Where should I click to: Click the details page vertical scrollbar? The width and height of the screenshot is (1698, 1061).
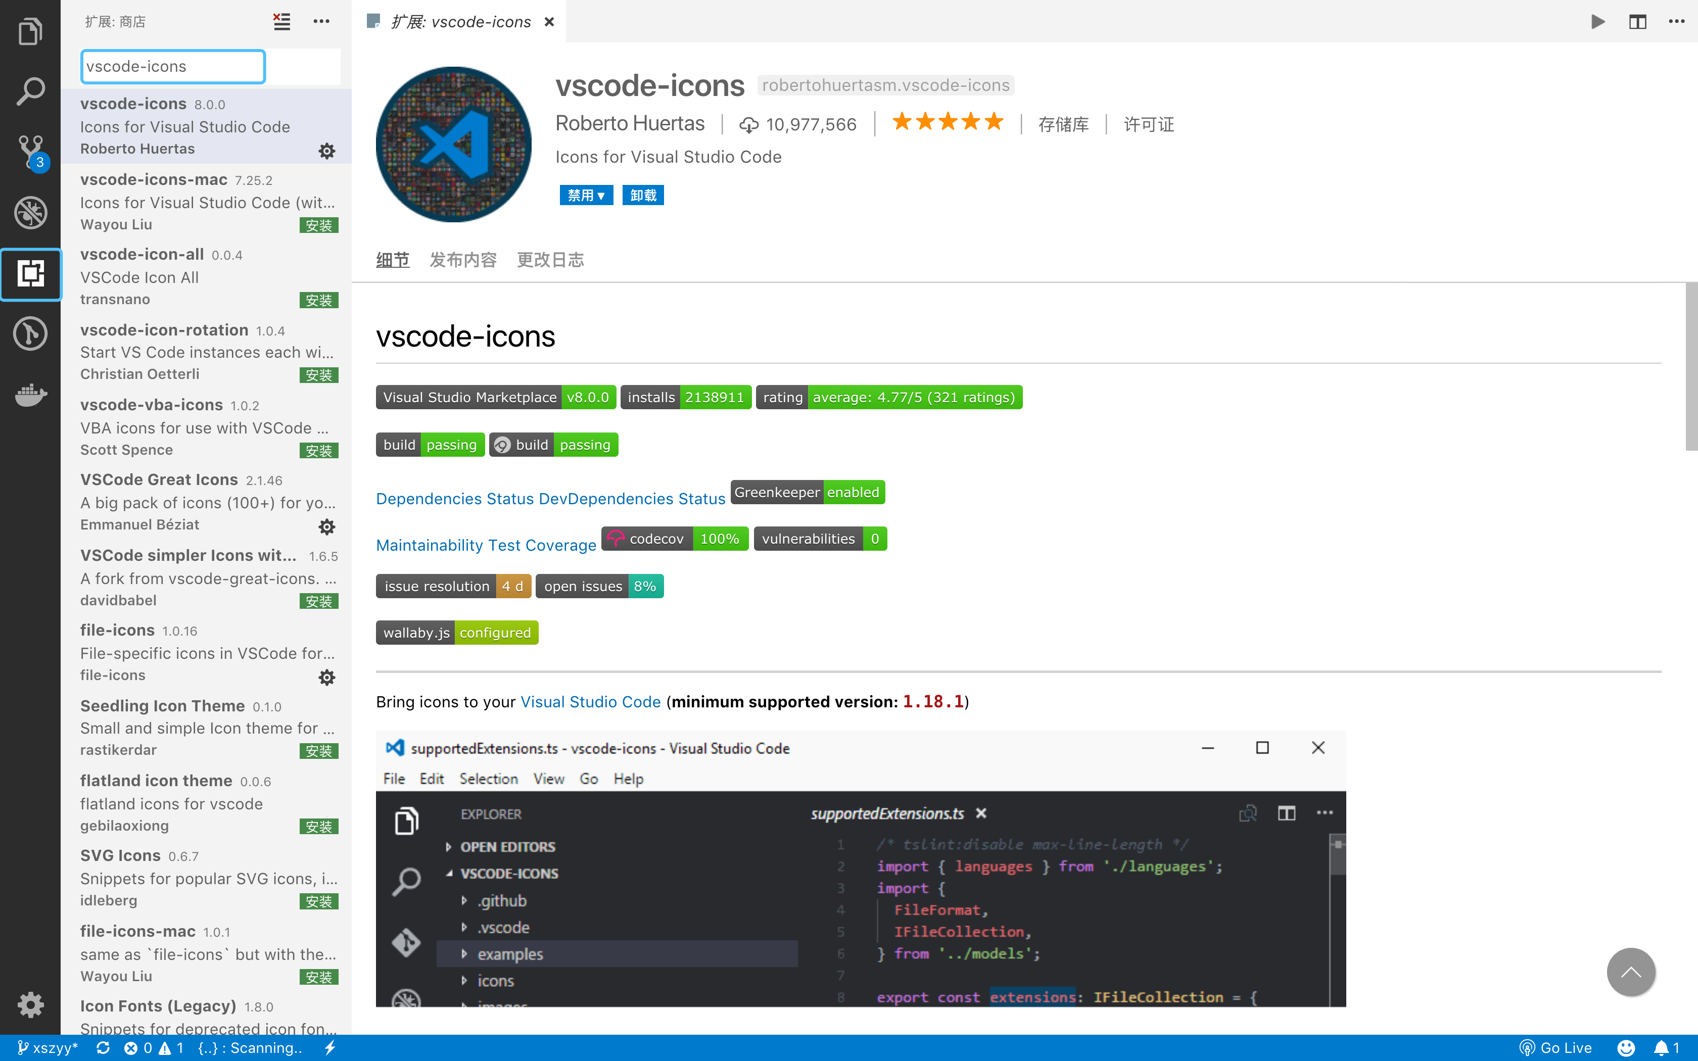pyautogui.click(x=1691, y=366)
